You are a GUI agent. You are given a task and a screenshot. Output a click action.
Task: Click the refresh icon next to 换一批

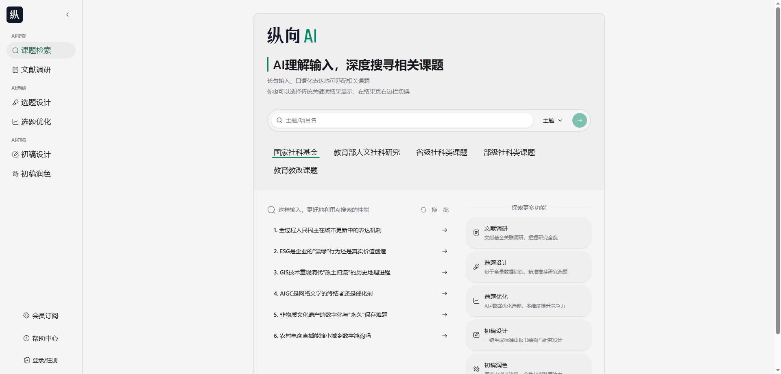(423, 210)
